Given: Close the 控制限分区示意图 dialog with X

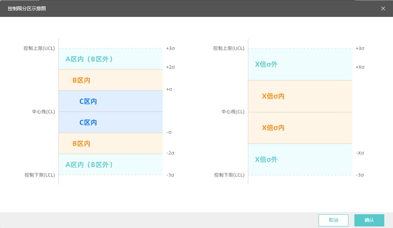Looking at the screenshot, I should pos(383,9).
